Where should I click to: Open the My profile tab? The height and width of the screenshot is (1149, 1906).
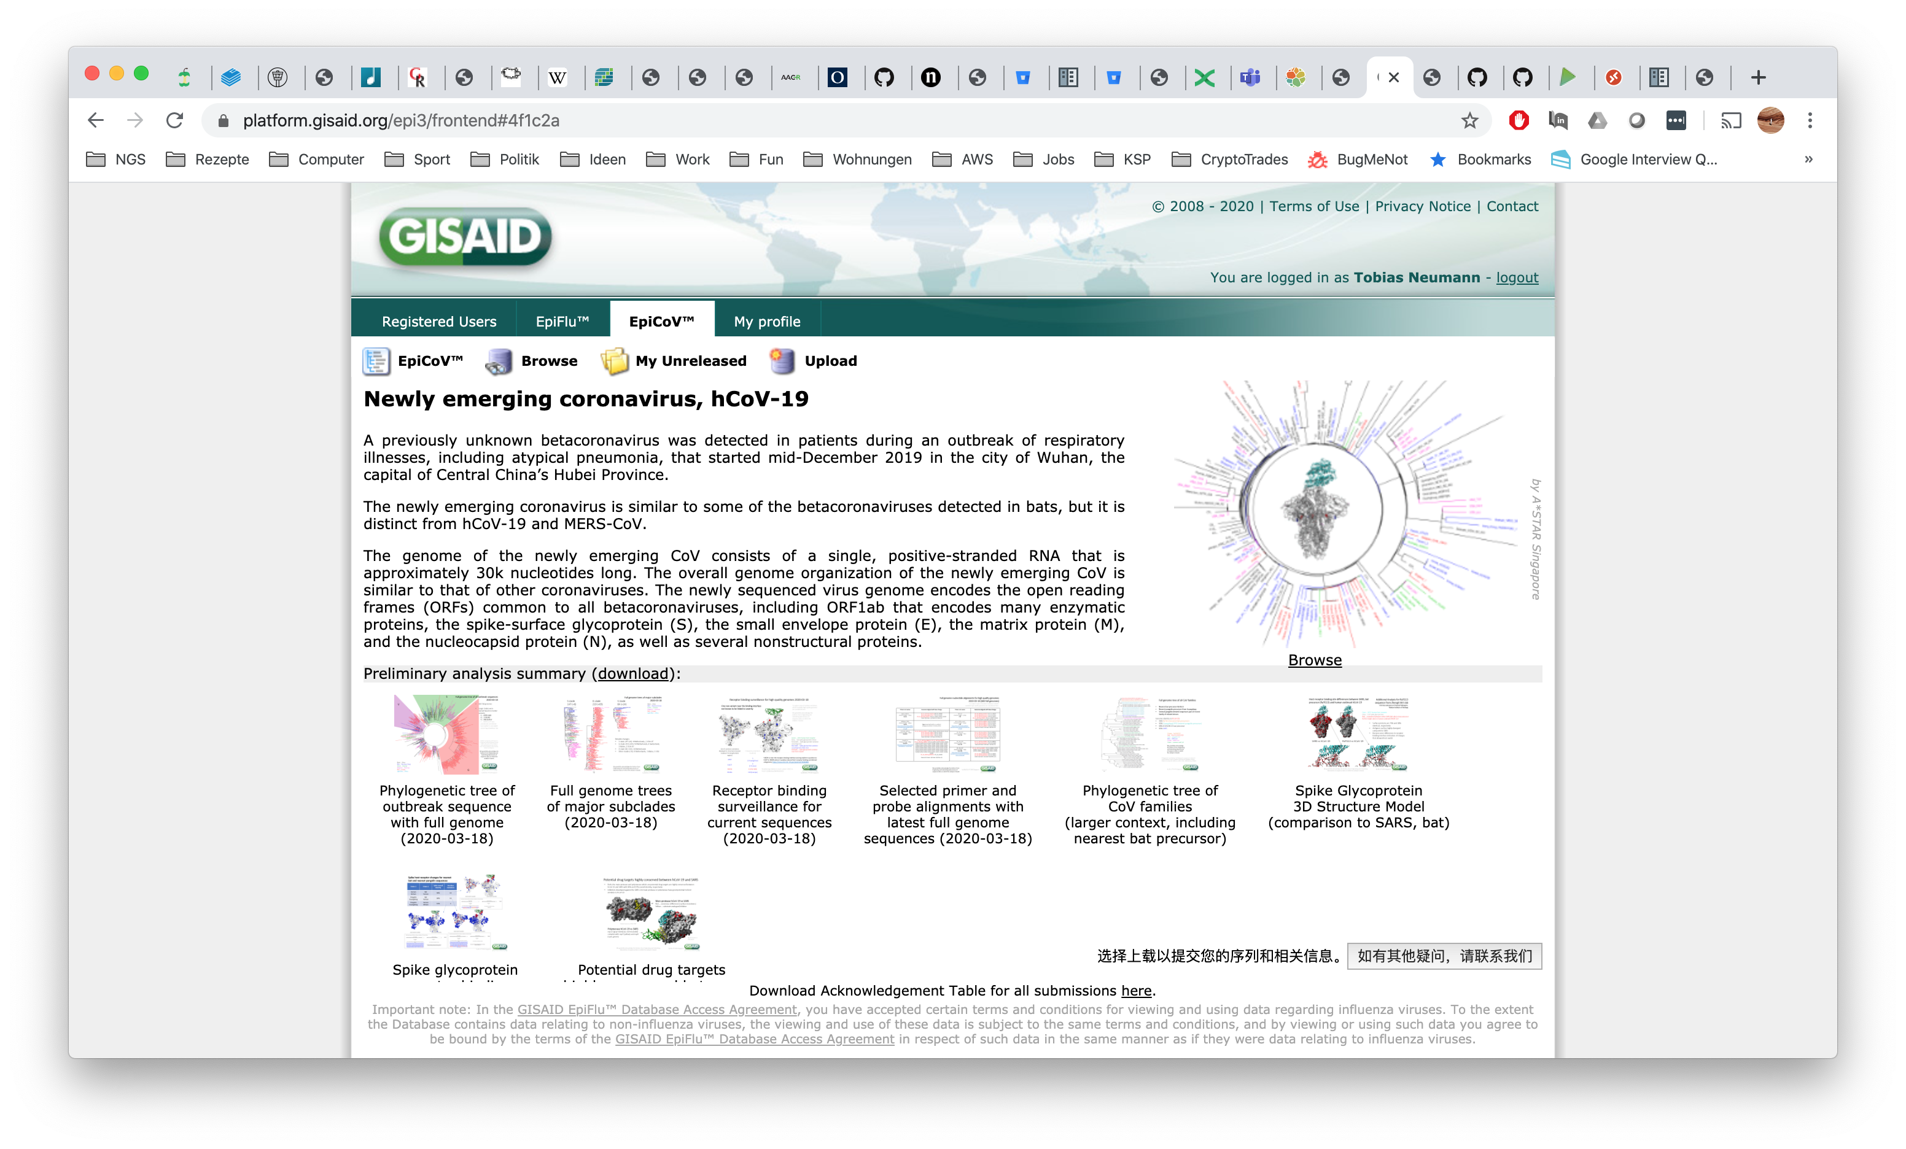point(766,320)
